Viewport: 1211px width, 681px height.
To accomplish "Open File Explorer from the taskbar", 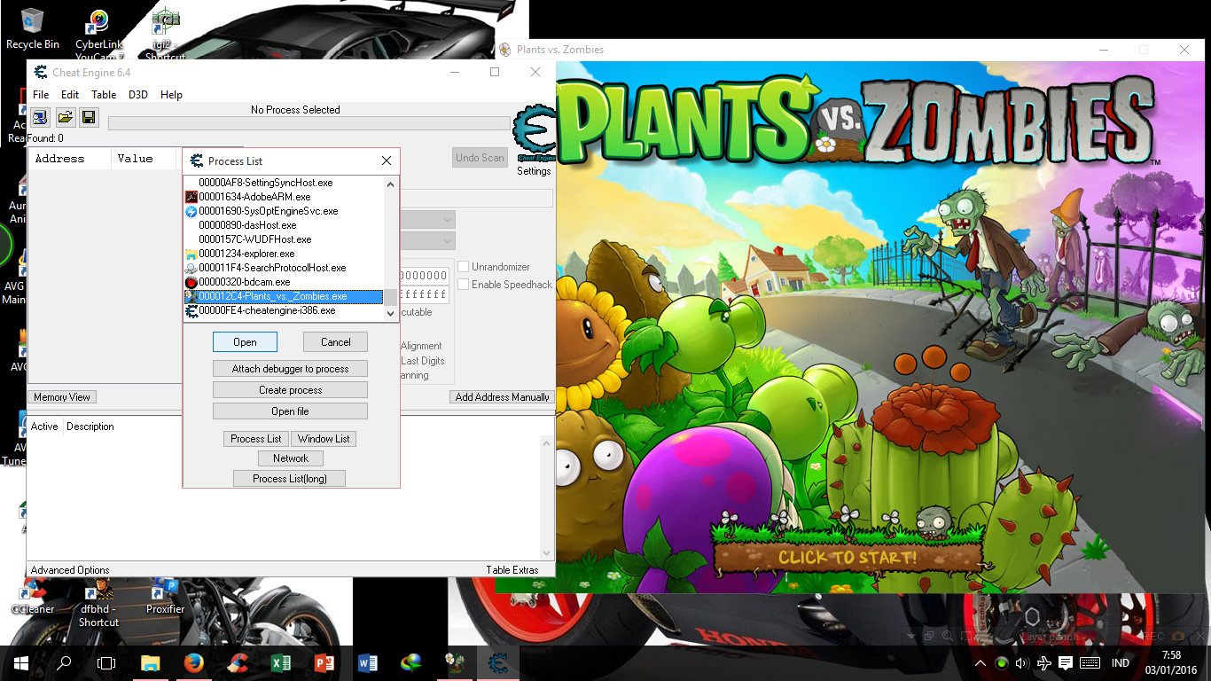I will coord(150,662).
